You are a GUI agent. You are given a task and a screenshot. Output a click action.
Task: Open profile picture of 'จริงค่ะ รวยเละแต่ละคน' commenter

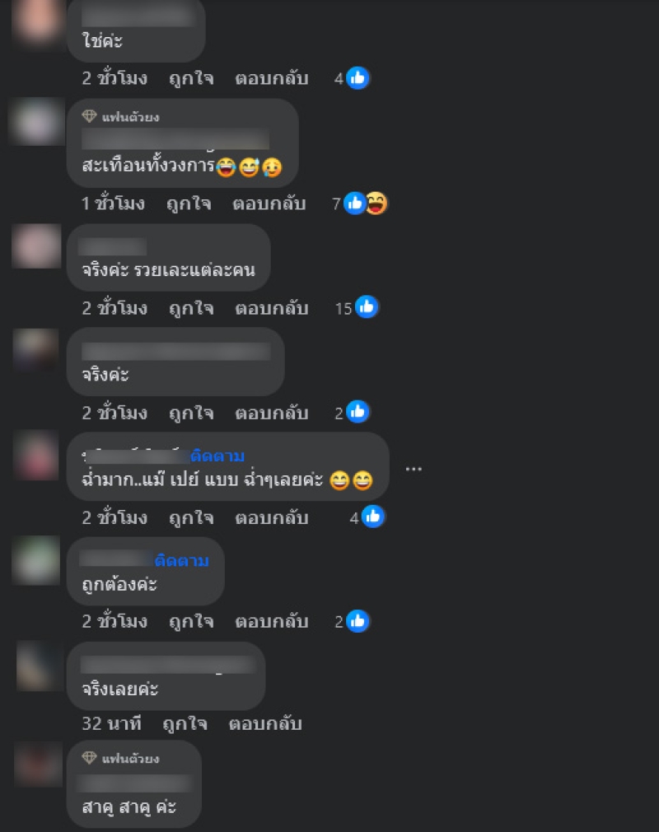[36, 246]
